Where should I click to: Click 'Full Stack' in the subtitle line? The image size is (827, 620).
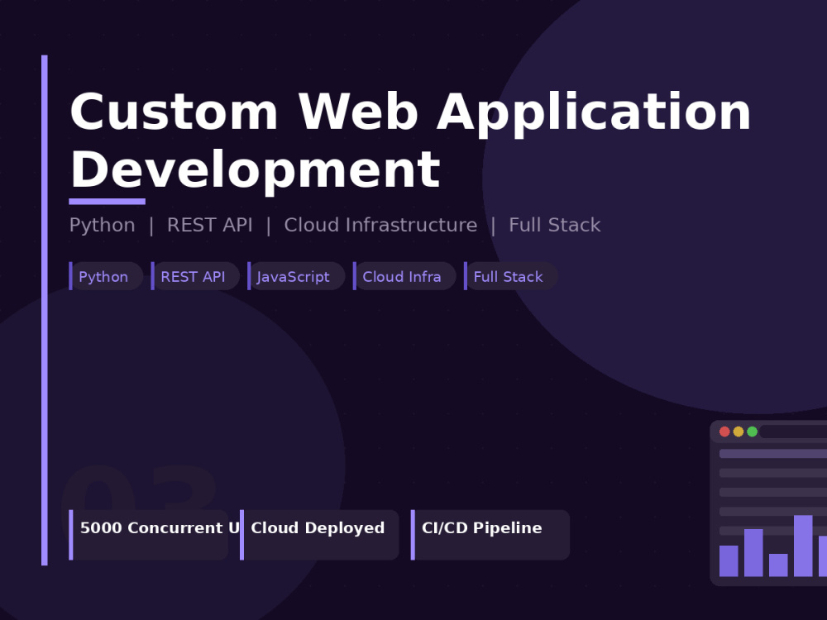pyautogui.click(x=555, y=225)
